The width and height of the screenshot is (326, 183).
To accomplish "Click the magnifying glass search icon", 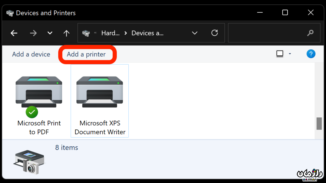I will click(x=310, y=33).
